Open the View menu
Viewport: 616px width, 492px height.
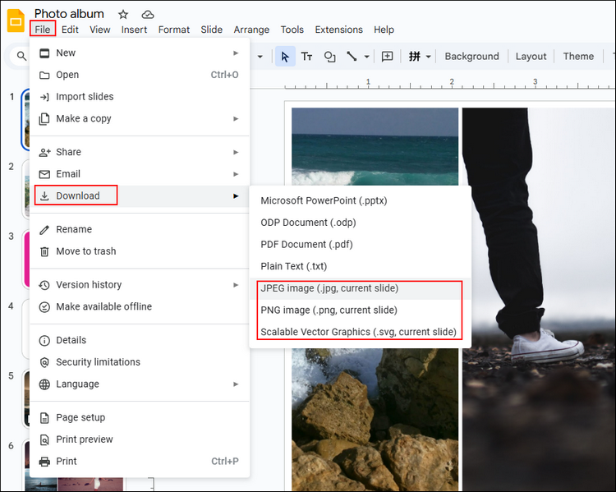pos(99,30)
